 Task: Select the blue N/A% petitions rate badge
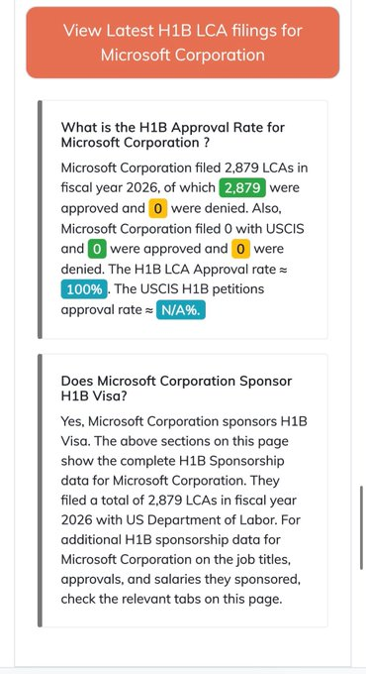181,309
